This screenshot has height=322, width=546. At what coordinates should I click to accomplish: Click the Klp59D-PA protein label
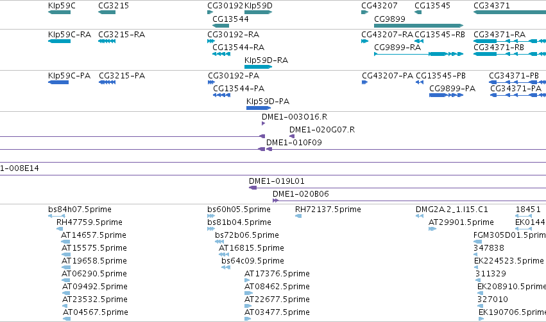coord(268,102)
